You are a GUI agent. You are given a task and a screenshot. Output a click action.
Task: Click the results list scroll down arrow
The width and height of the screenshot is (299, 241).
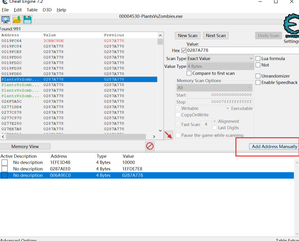[x=160, y=131]
